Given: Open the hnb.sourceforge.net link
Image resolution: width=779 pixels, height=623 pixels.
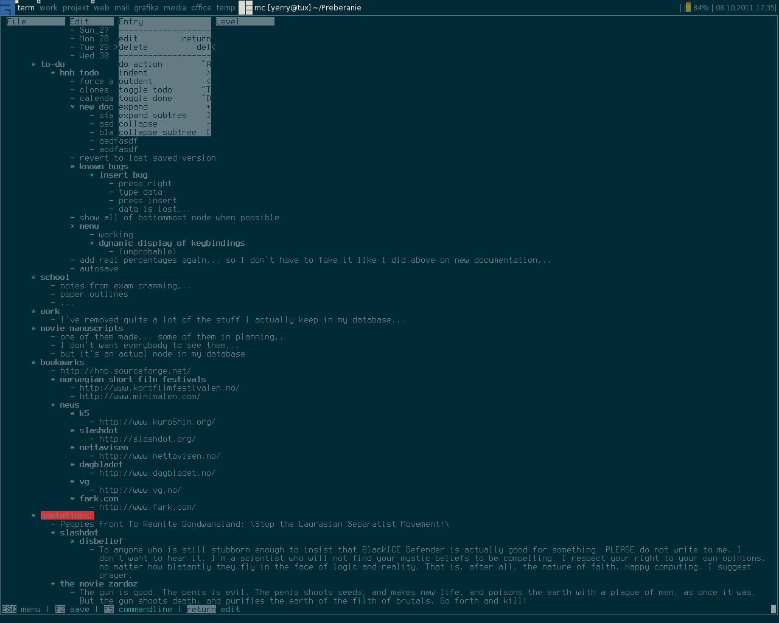Looking at the screenshot, I should pyautogui.click(x=125, y=371).
